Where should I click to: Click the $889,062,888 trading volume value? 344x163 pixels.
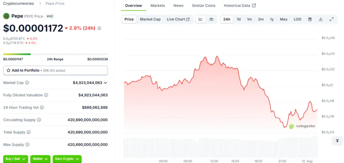pyautogui.click(x=95, y=108)
